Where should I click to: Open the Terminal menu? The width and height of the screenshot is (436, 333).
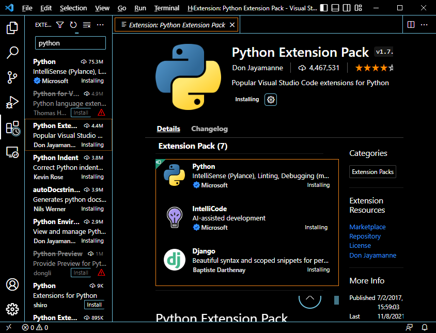tap(166, 8)
